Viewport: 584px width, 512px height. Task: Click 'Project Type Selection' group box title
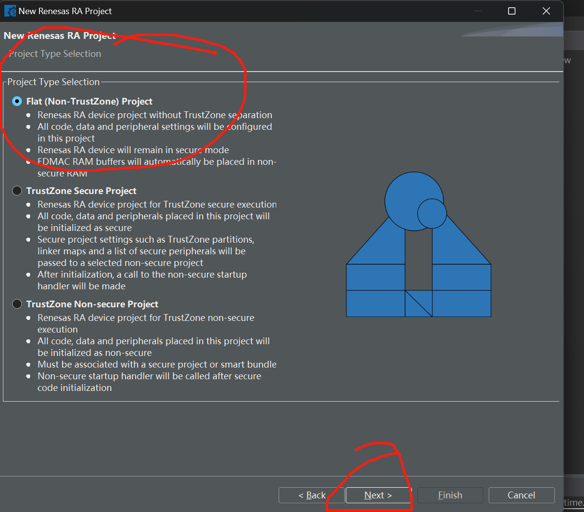point(53,82)
